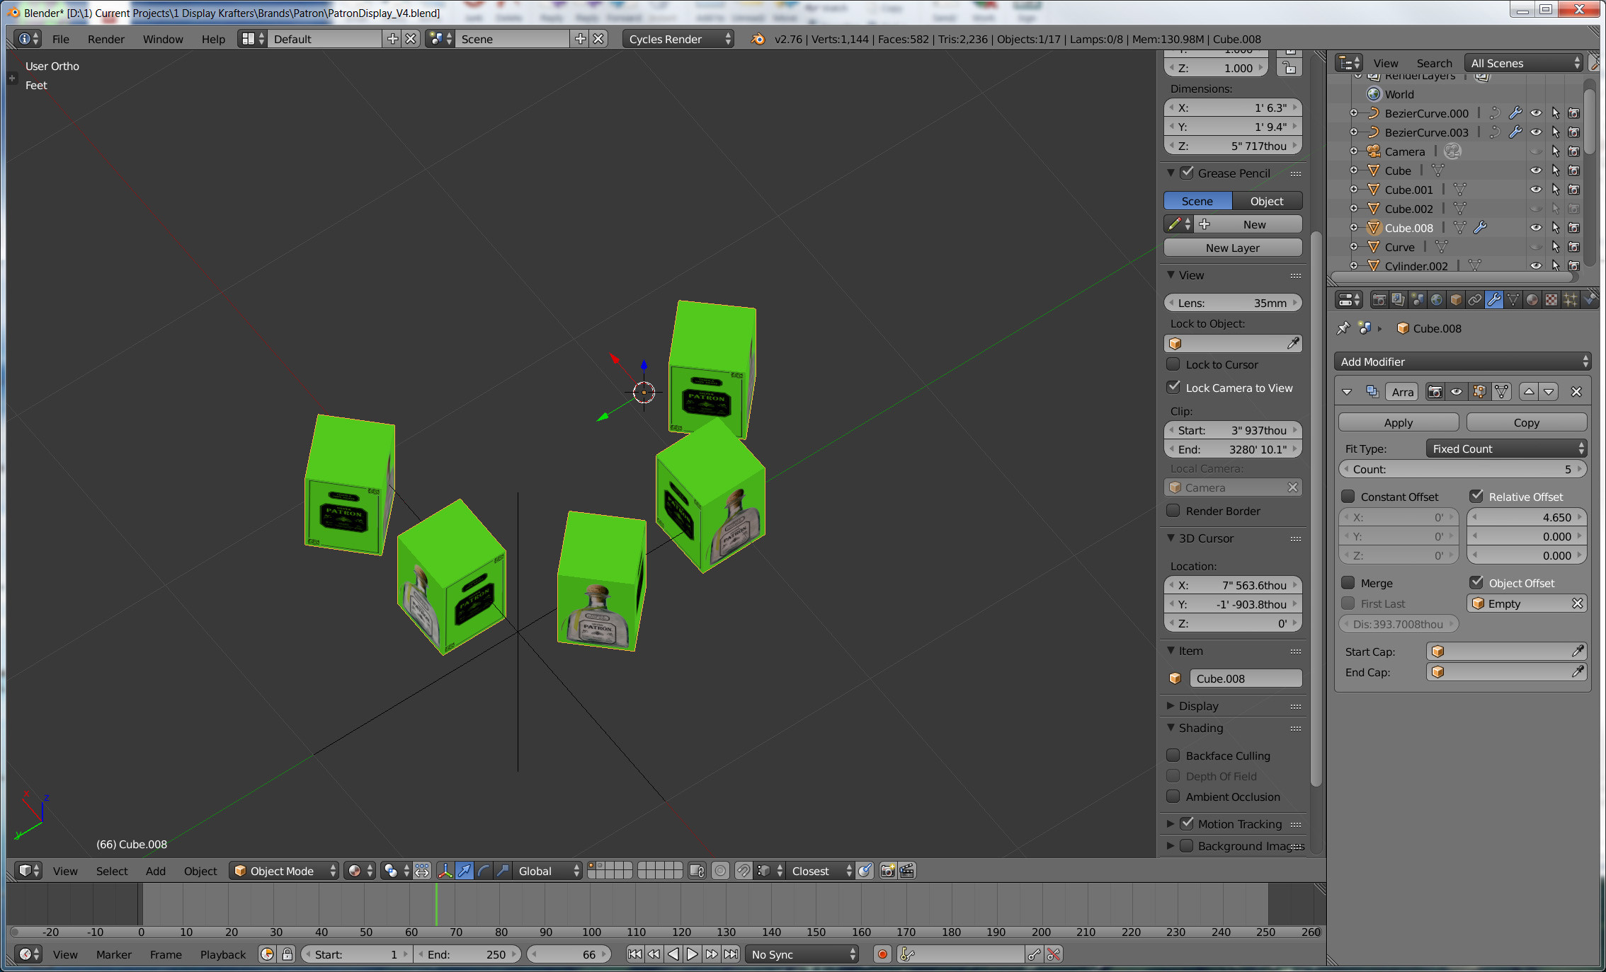
Task: Select the Add menu in 3D viewport
Action: click(156, 871)
